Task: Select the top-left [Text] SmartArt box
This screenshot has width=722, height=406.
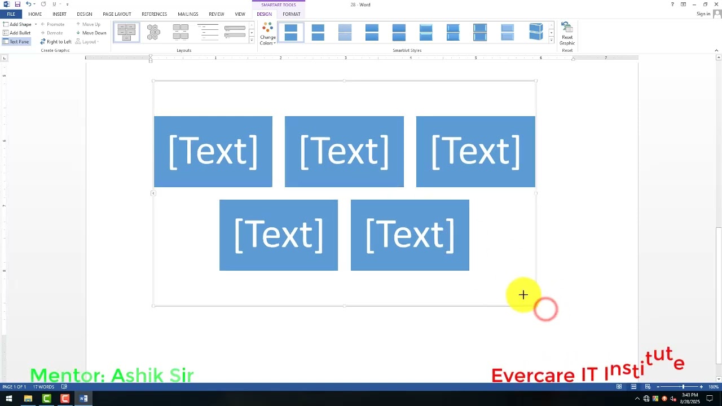Action: (x=213, y=151)
